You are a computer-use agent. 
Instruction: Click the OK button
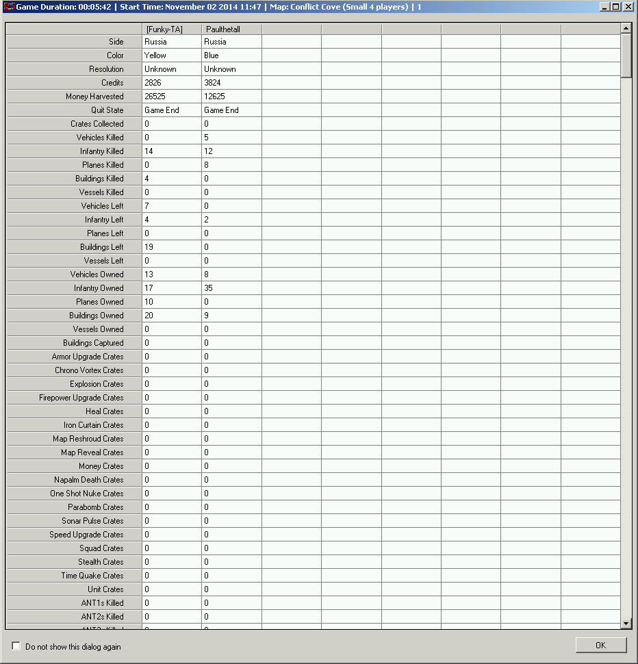(x=600, y=645)
